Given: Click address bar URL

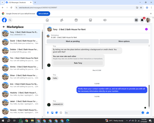Looking at the screenshot, I should (x=38, y=8).
